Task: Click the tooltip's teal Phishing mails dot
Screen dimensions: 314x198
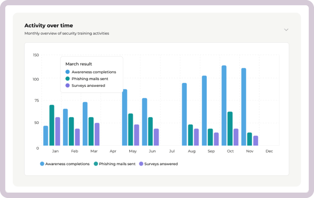Action: 67,79
